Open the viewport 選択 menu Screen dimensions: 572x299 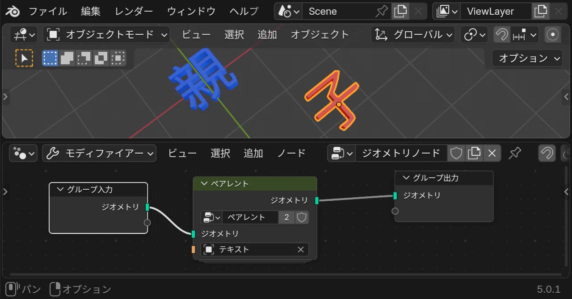click(234, 34)
